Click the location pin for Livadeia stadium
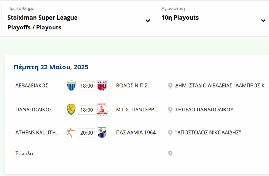This screenshot has width=269, height=176. click(x=170, y=86)
